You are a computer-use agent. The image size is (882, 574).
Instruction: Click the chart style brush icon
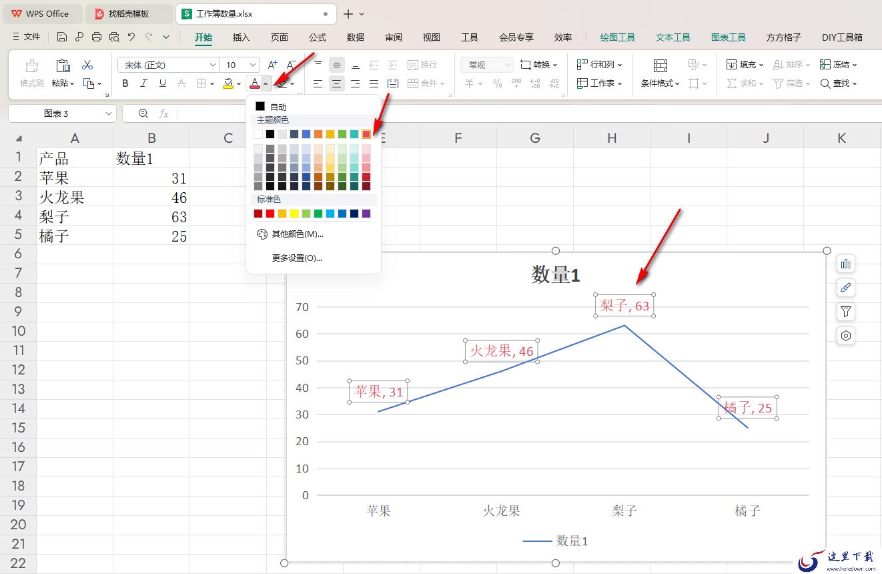click(846, 288)
